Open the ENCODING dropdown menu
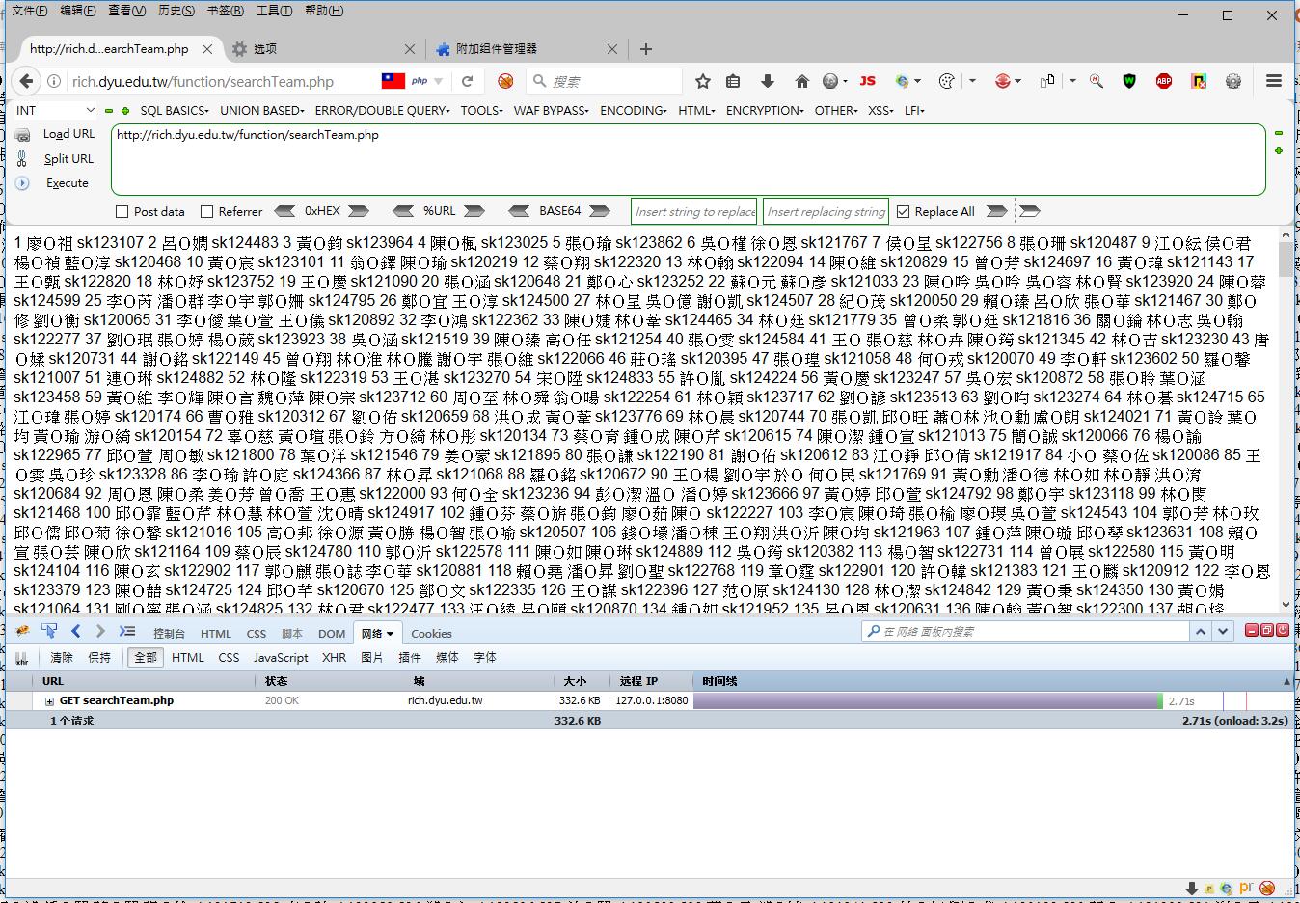Image resolution: width=1300 pixels, height=903 pixels. click(634, 110)
